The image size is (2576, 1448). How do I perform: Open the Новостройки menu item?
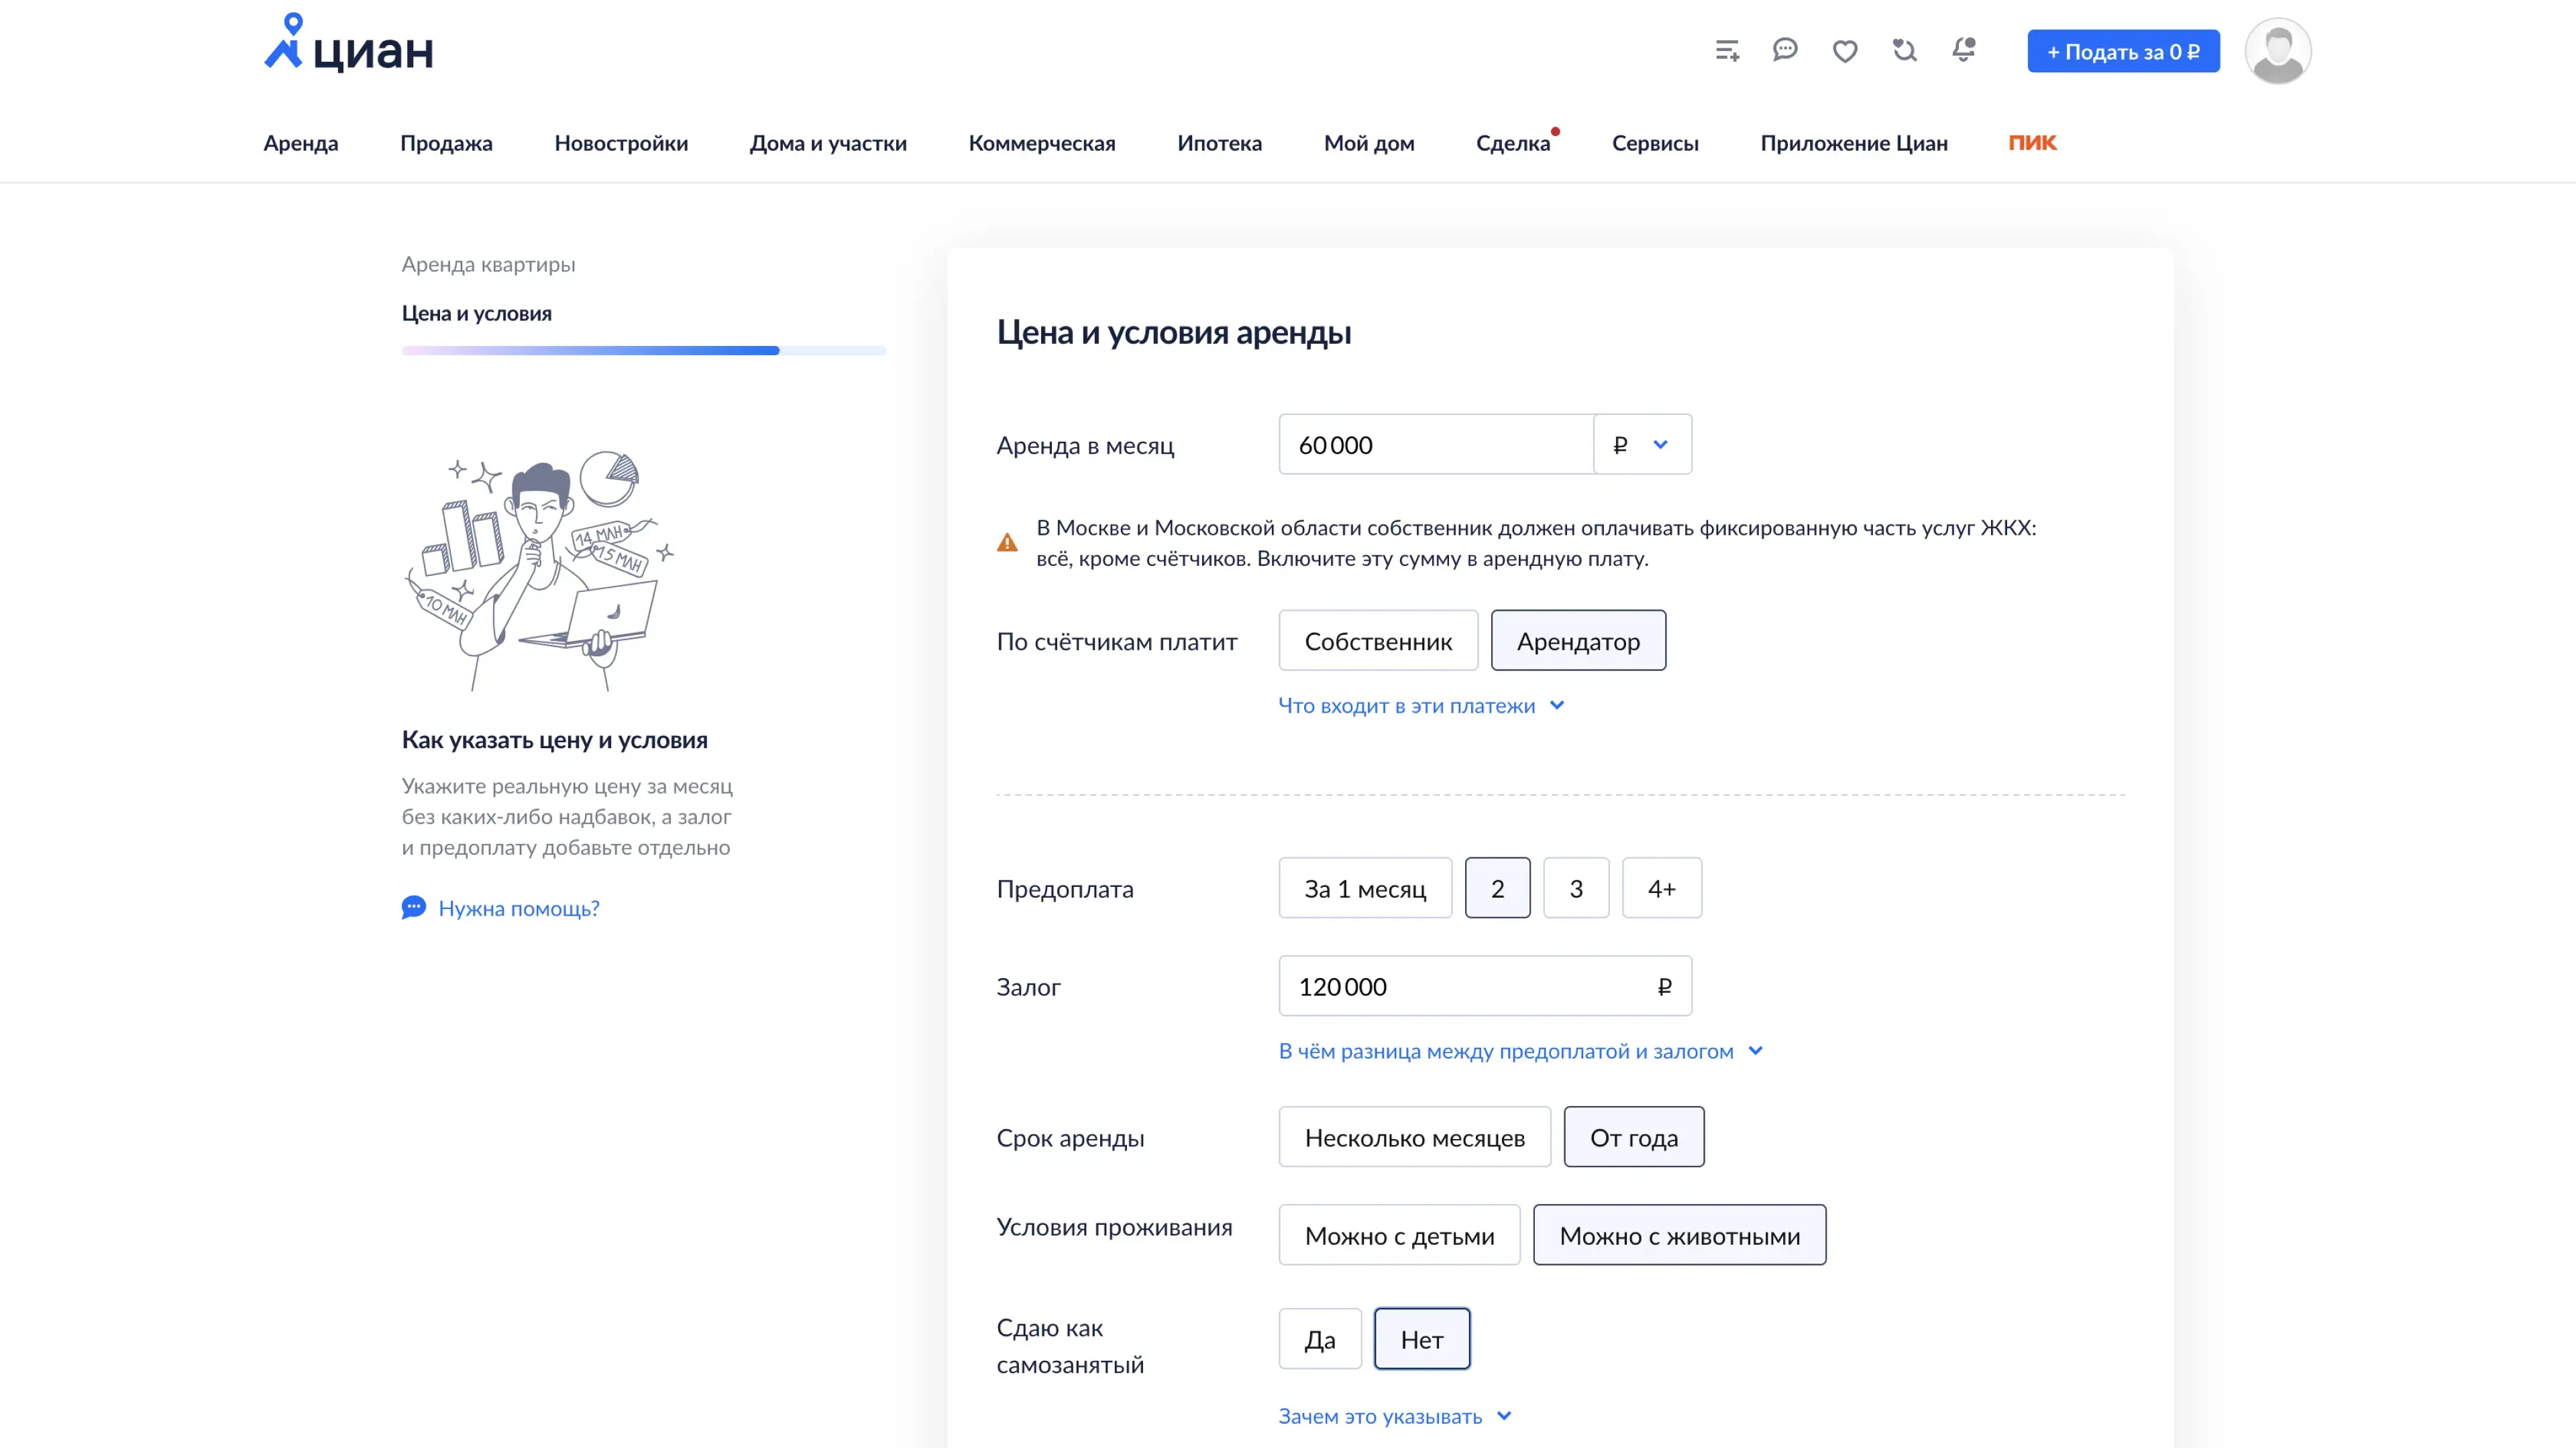click(x=621, y=143)
